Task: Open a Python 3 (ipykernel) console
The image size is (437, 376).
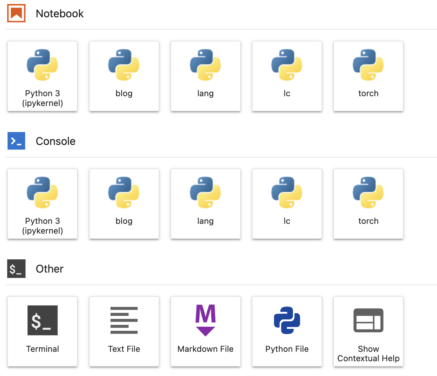Action: [x=42, y=204]
